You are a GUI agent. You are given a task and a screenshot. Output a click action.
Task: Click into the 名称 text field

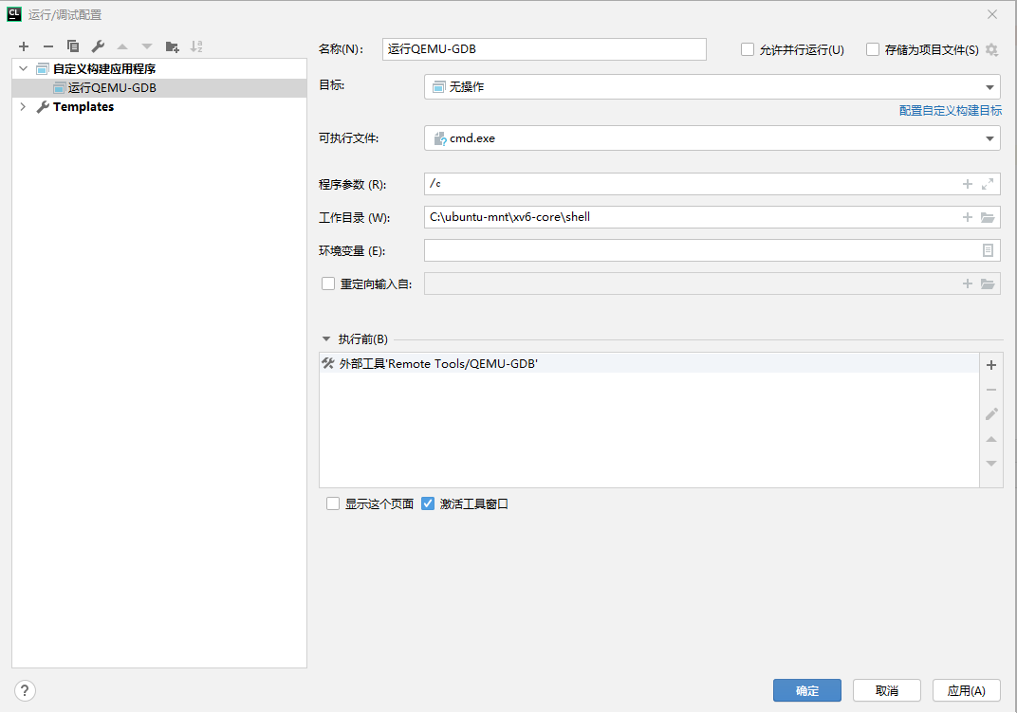(544, 49)
